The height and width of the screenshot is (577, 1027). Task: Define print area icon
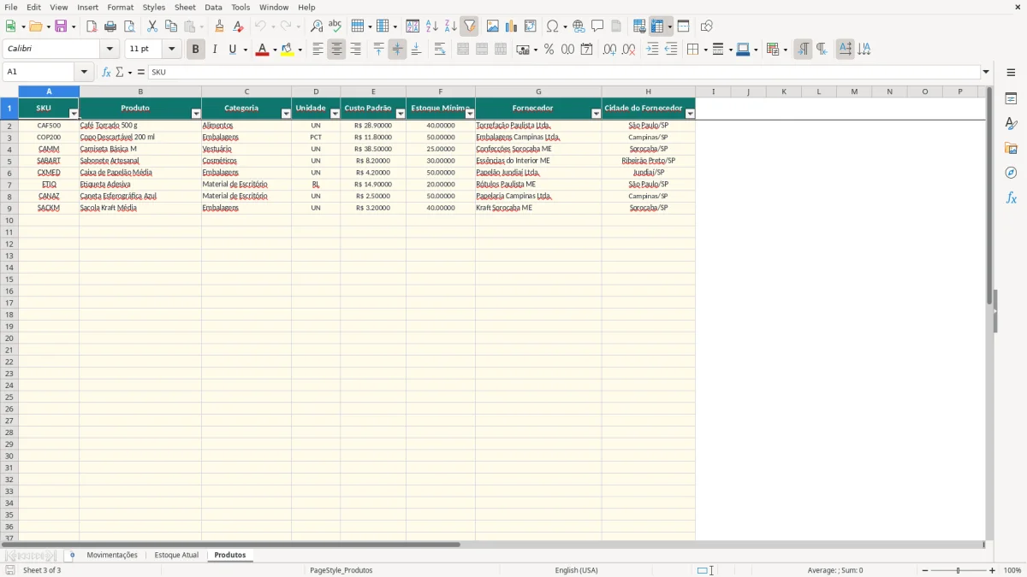point(639,26)
